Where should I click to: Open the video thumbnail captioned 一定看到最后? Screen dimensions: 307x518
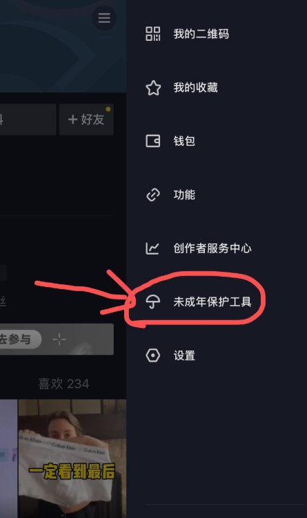click(72, 459)
